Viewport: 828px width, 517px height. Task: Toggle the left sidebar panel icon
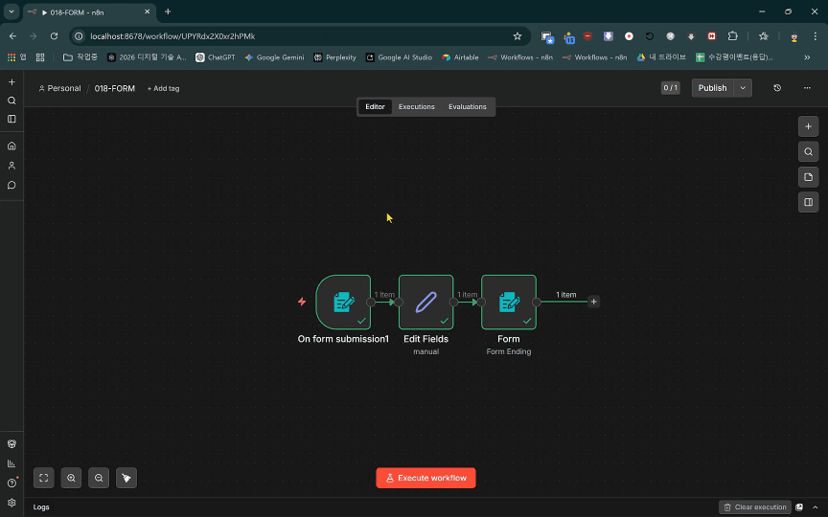point(11,120)
